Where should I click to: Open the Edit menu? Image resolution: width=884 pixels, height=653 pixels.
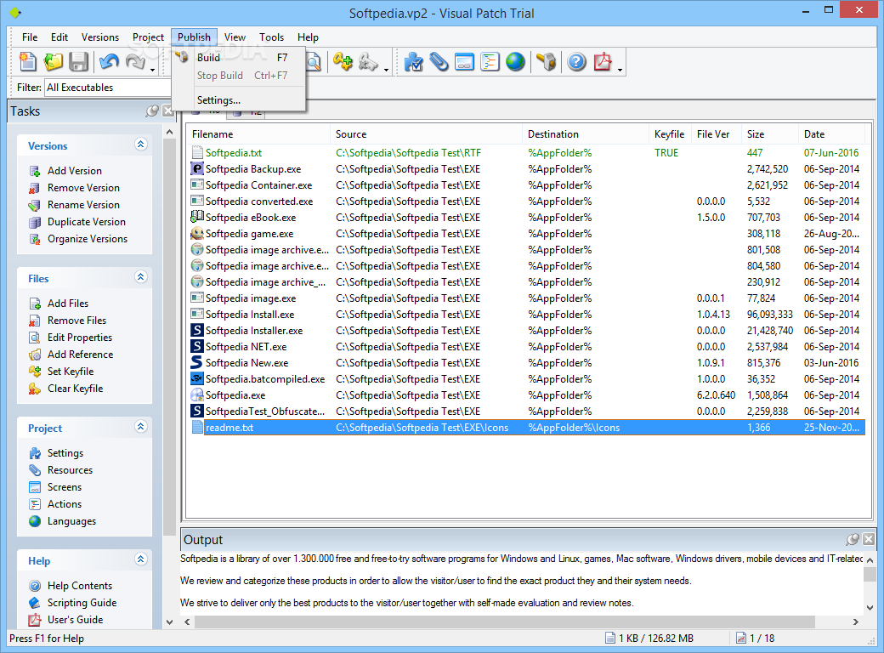pyautogui.click(x=59, y=37)
